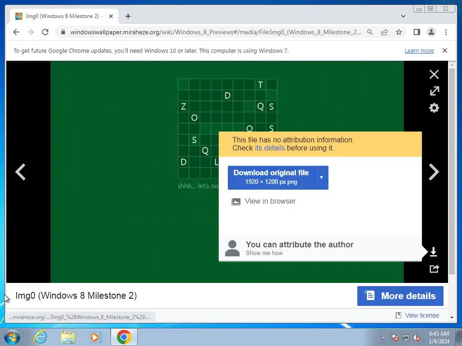Open Windows Media Player from taskbar
The width and height of the screenshot is (462, 346).
pos(96,337)
